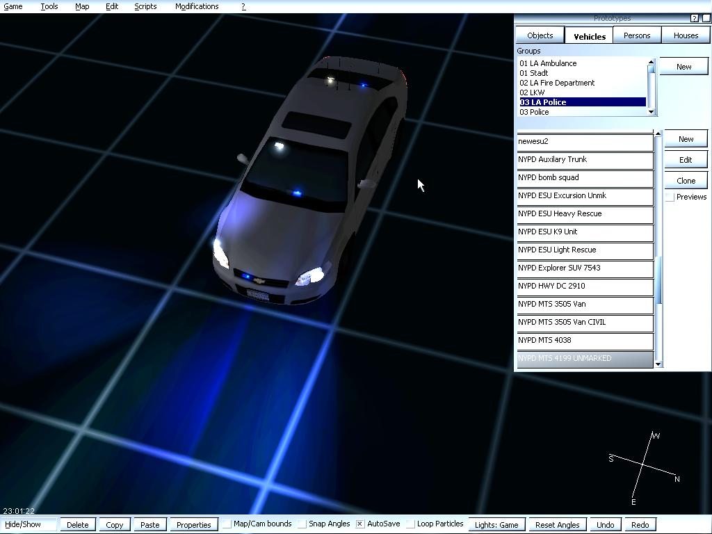
Task: Click the compass orientation indicator
Action: coord(644,468)
